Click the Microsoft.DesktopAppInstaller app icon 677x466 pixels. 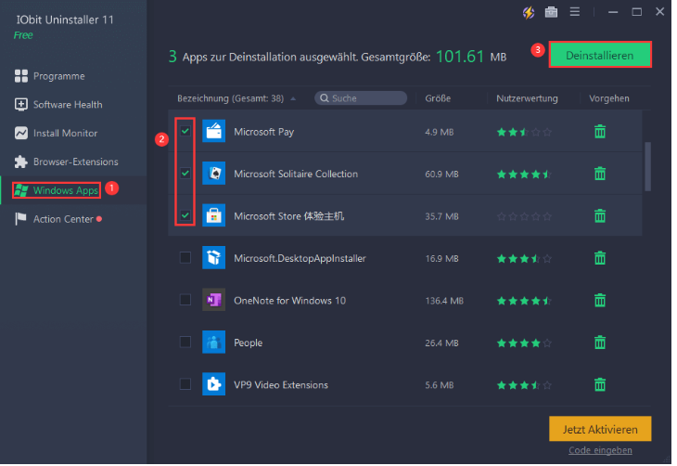coord(213,258)
